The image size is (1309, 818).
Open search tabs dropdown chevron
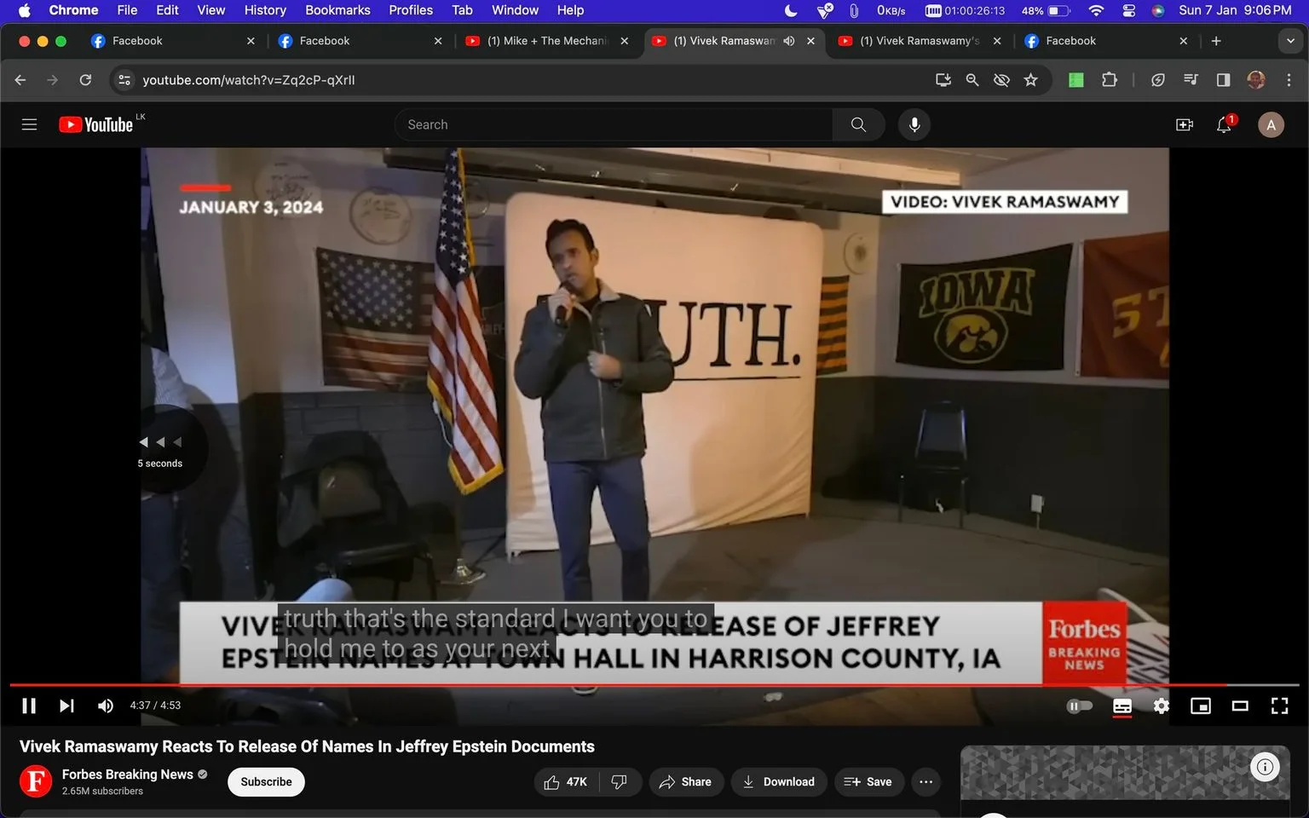pyautogui.click(x=1290, y=41)
